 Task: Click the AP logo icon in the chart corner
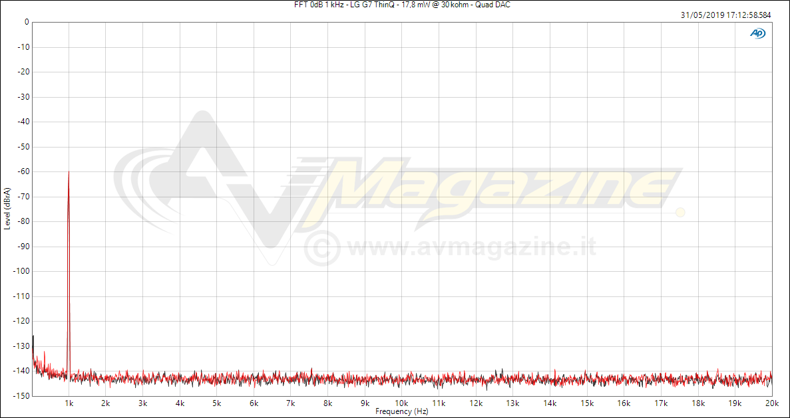coord(757,33)
